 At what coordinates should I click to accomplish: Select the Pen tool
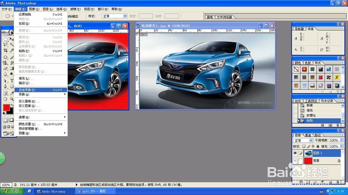coord(5,86)
